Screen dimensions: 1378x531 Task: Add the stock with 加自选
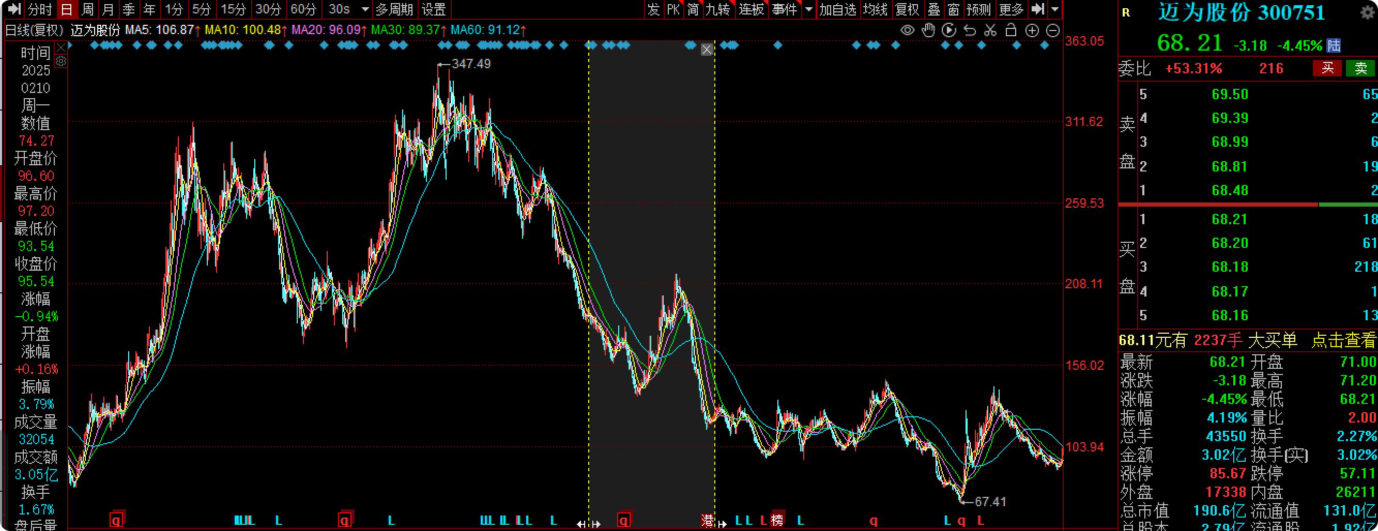point(838,9)
